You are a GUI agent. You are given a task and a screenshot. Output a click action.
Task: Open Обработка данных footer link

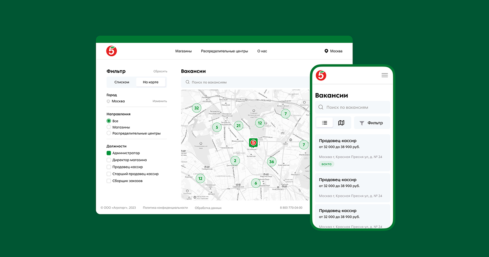coord(208,208)
